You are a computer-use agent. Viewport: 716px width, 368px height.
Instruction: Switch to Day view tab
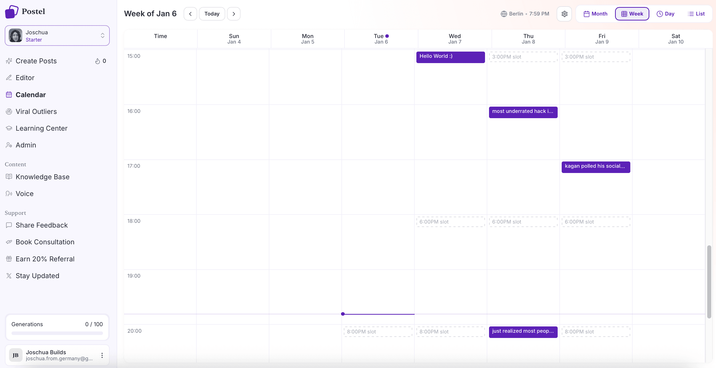(665, 14)
